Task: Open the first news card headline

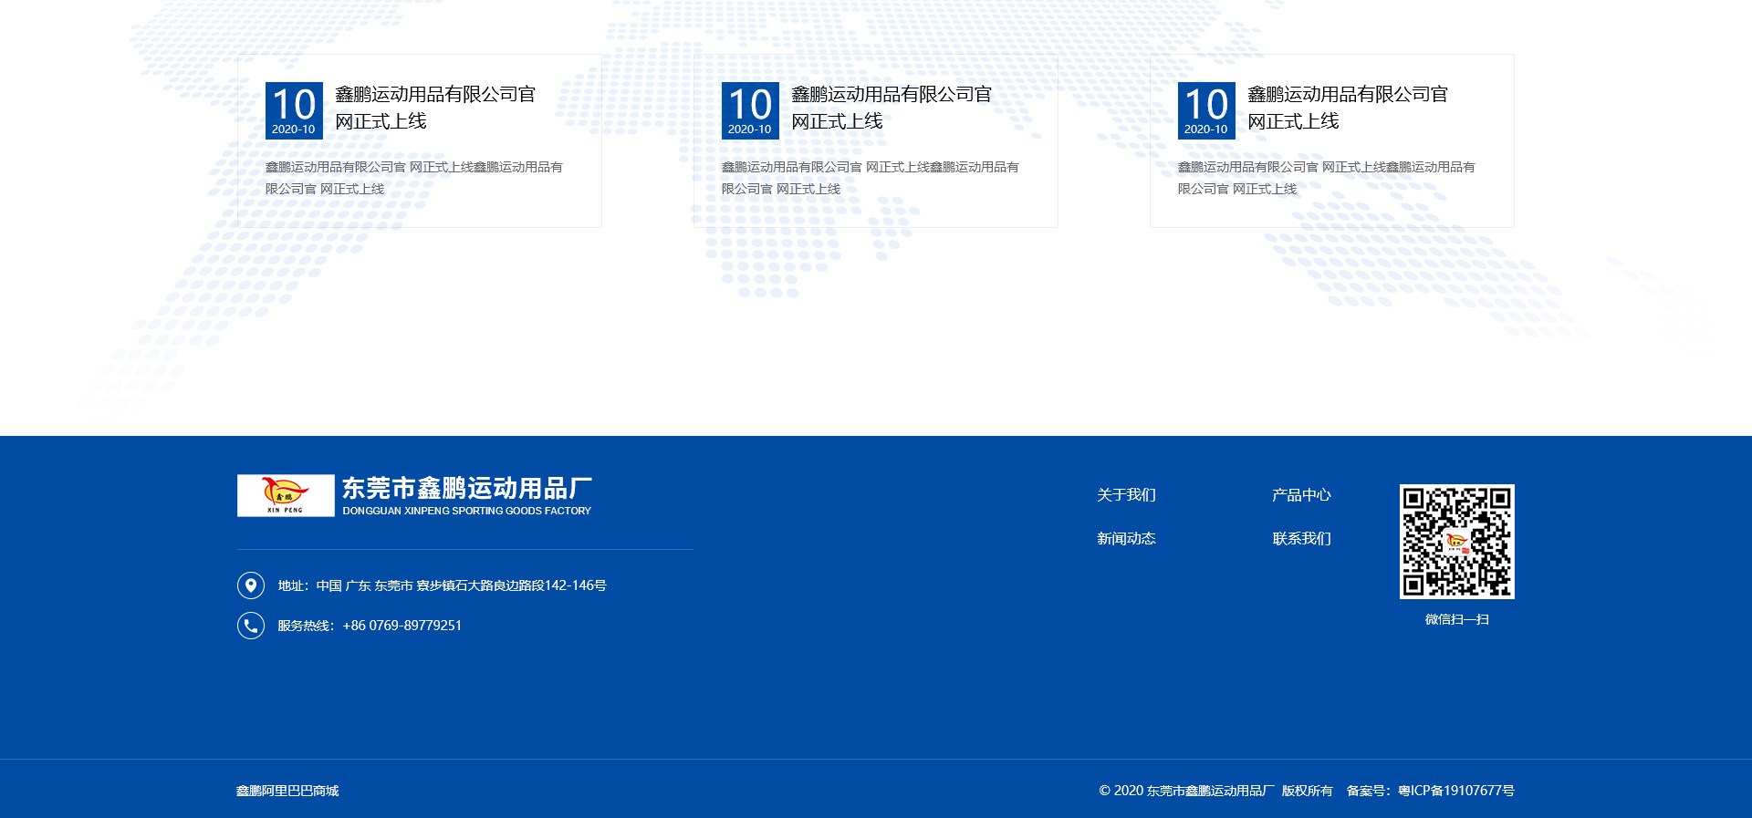Action: [435, 108]
